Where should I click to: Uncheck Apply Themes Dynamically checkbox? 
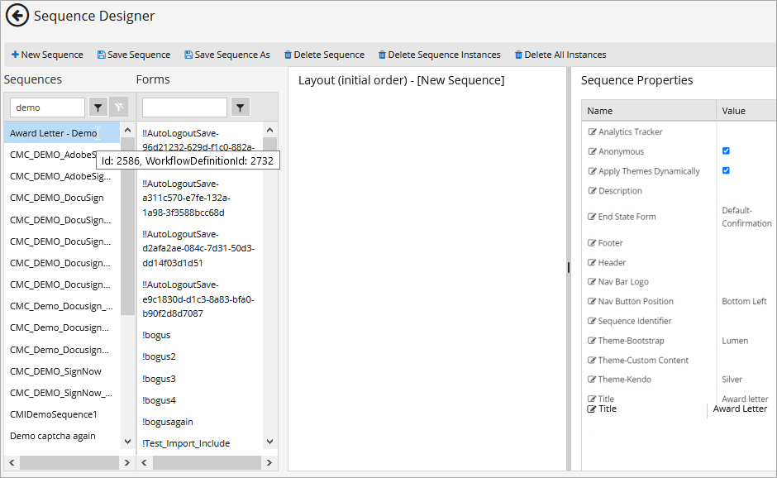[726, 170]
